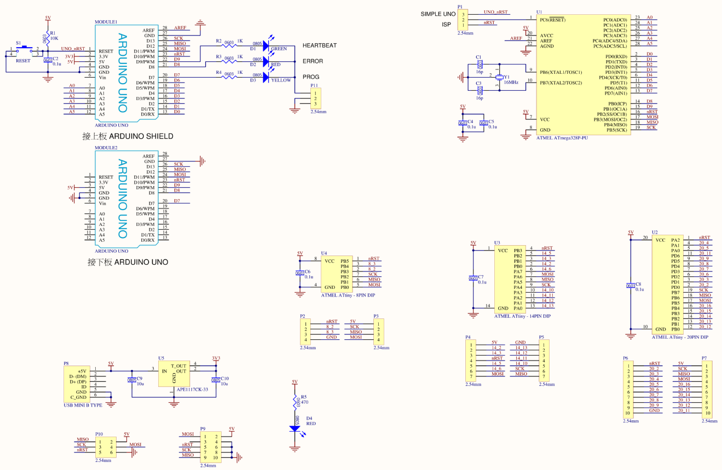Click the SIMPLE UNO label
This screenshot has height=470, width=722.
pos(438,14)
